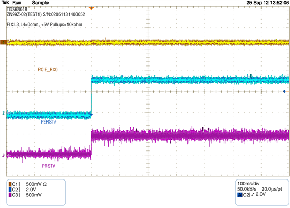Click the C1 brown color swatch

pos(10,184)
